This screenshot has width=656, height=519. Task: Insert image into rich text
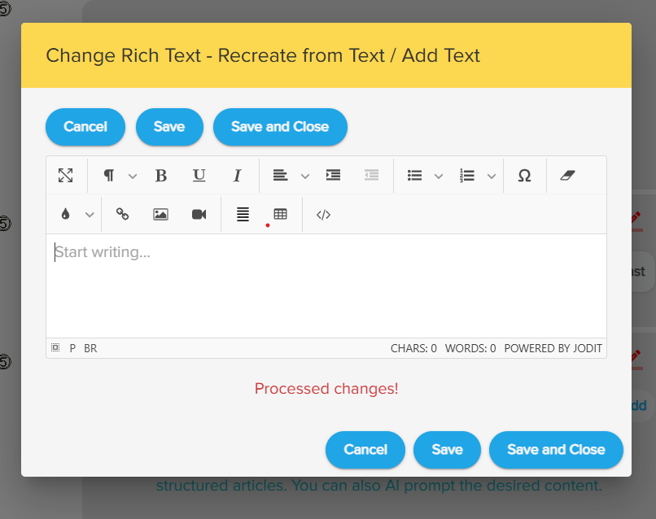coord(160,215)
